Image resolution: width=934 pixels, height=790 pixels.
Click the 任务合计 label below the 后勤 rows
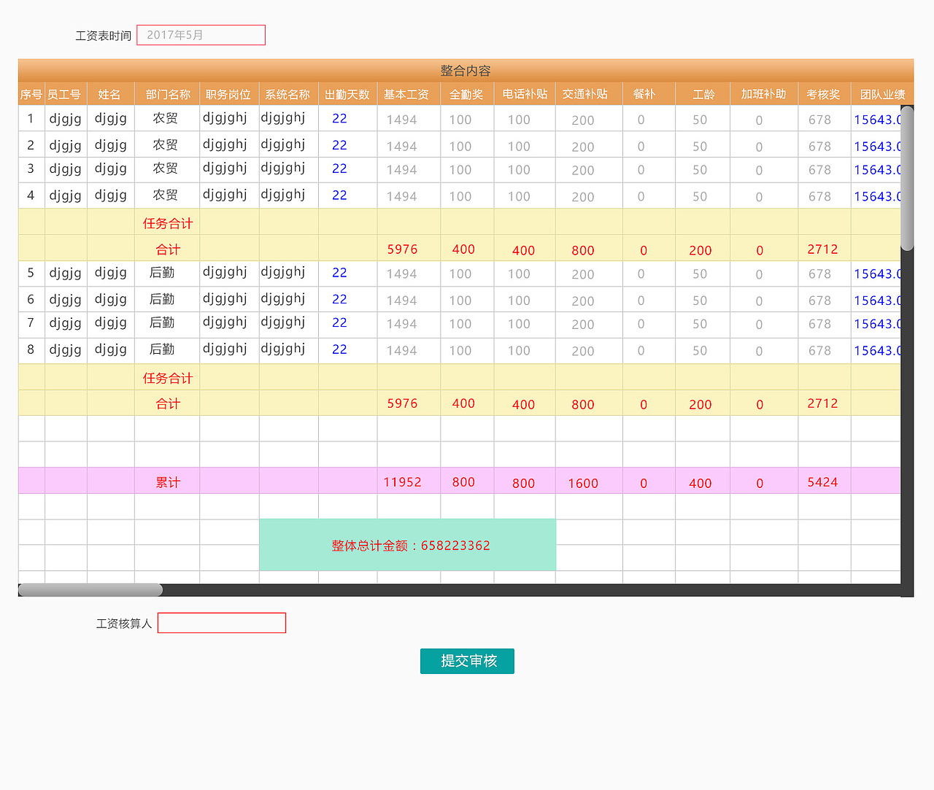(168, 378)
